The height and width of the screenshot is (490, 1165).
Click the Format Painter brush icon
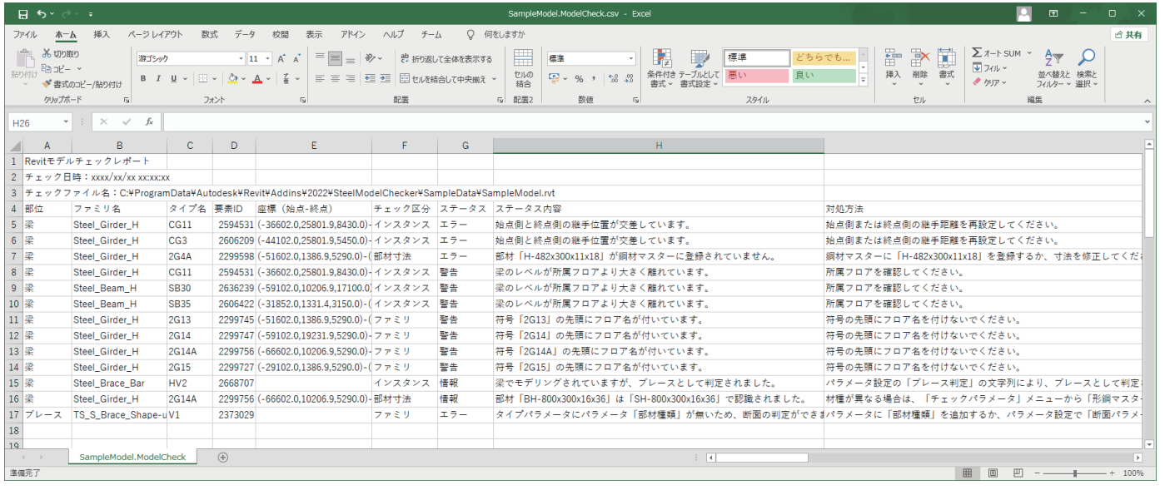click(x=47, y=84)
